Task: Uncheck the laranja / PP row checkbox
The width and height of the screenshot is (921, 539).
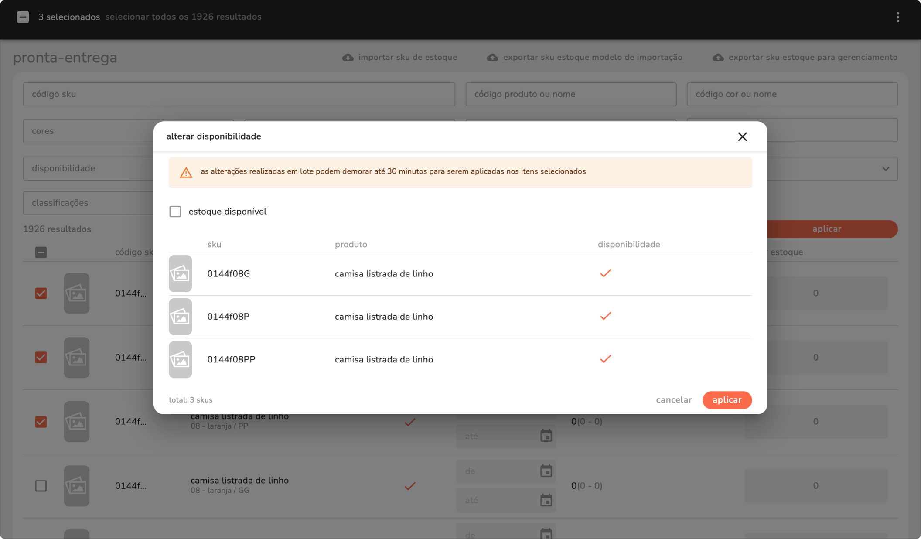Action: coord(41,422)
